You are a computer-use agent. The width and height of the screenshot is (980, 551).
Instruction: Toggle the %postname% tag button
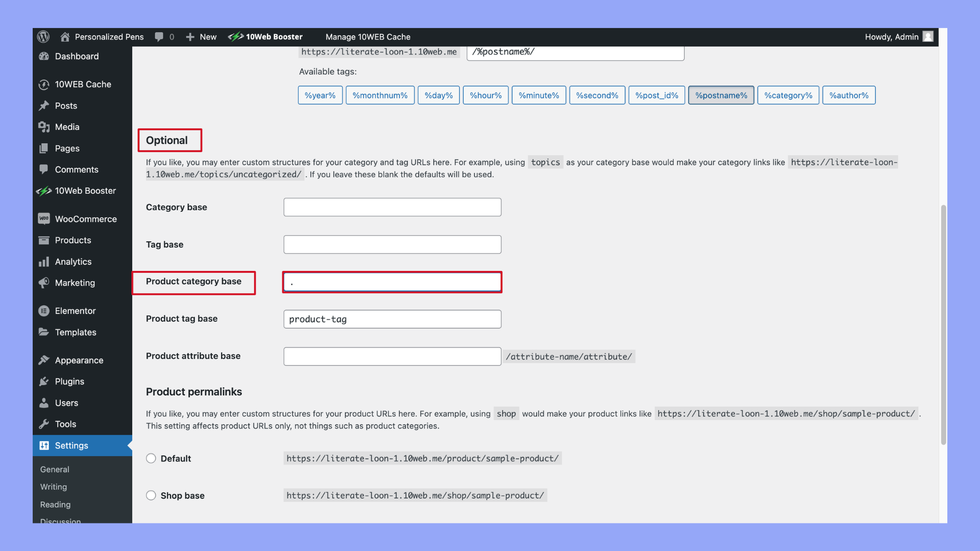721,95
